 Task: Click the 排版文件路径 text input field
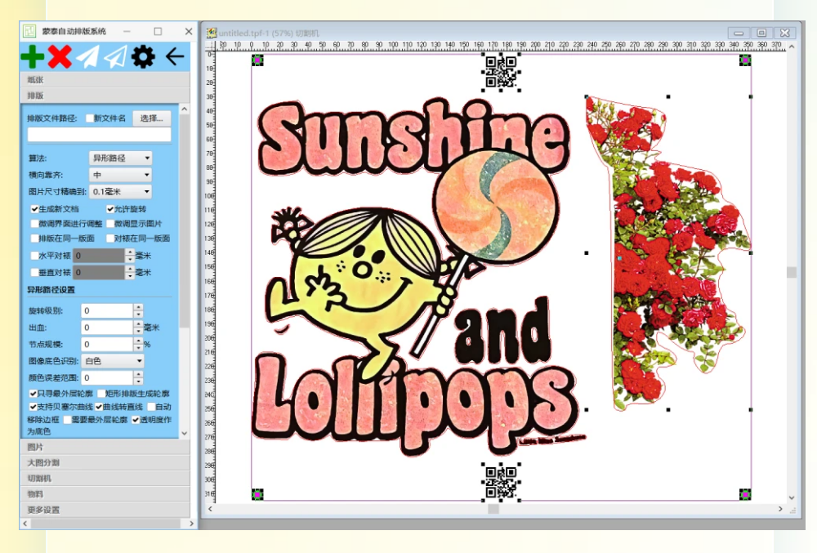tap(99, 135)
